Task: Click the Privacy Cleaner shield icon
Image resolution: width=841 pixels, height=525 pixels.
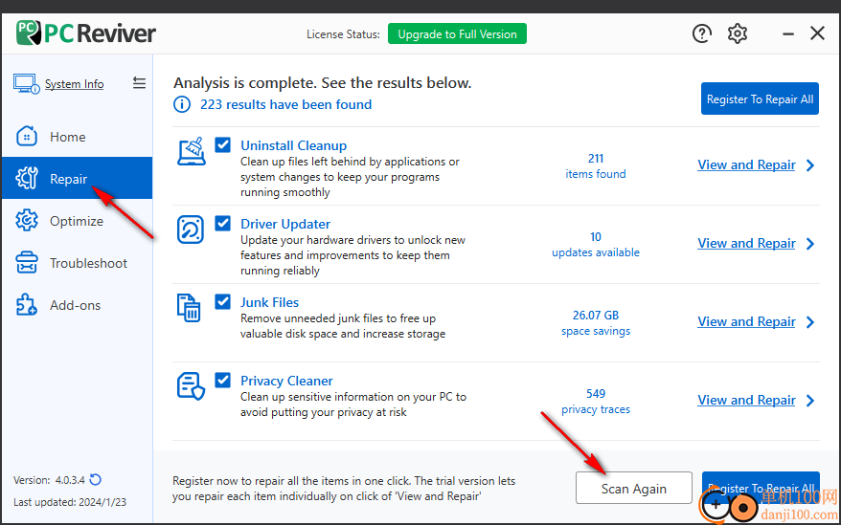Action: pyautogui.click(x=191, y=386)
